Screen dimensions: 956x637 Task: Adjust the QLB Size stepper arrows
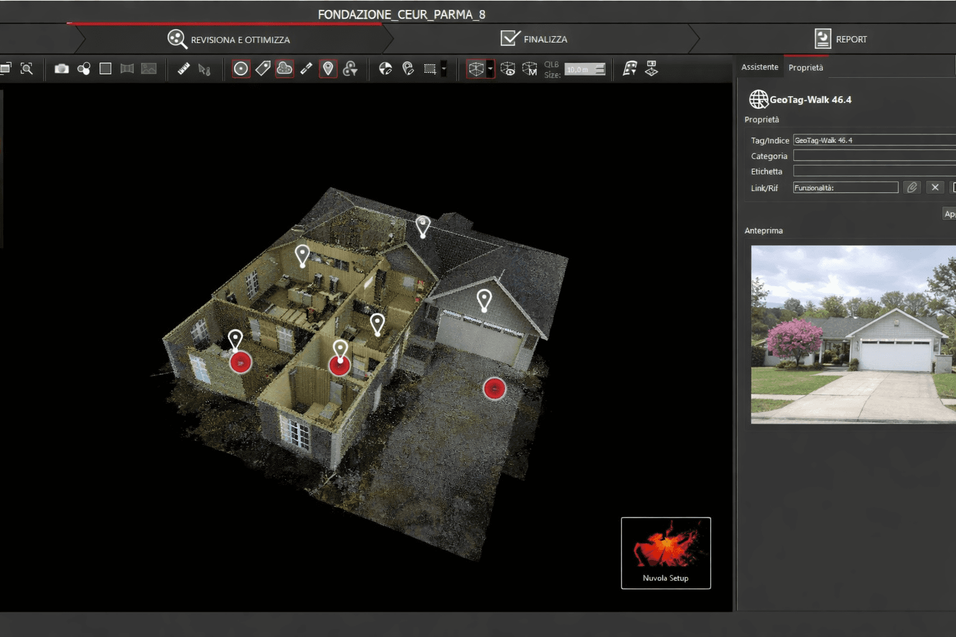click(600, 69)
